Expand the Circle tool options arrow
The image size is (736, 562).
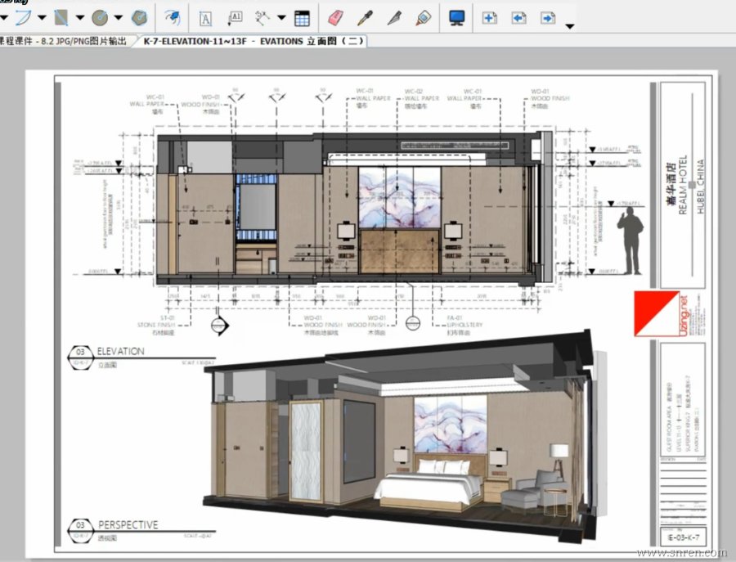point(119,18)
